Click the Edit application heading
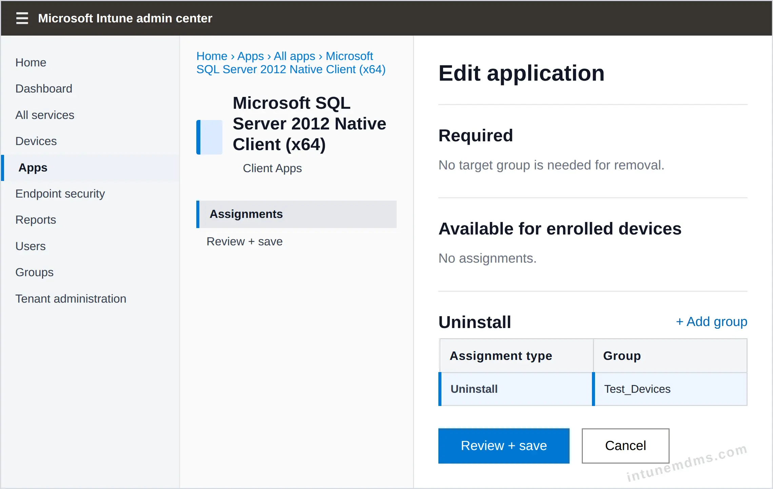773x489 pixels. pyautogui.click(x=521, y=73)
